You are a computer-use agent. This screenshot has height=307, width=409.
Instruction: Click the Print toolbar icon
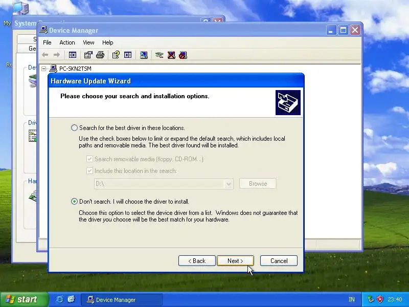point(100,55)
